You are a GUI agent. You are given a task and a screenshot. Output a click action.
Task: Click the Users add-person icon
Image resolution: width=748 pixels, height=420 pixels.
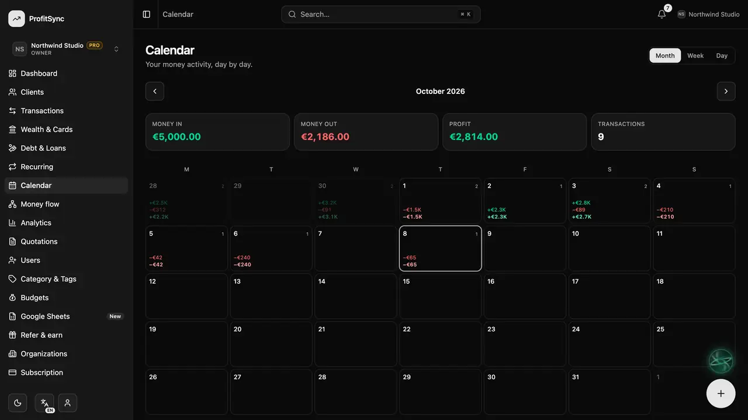(x=12, y=260)
